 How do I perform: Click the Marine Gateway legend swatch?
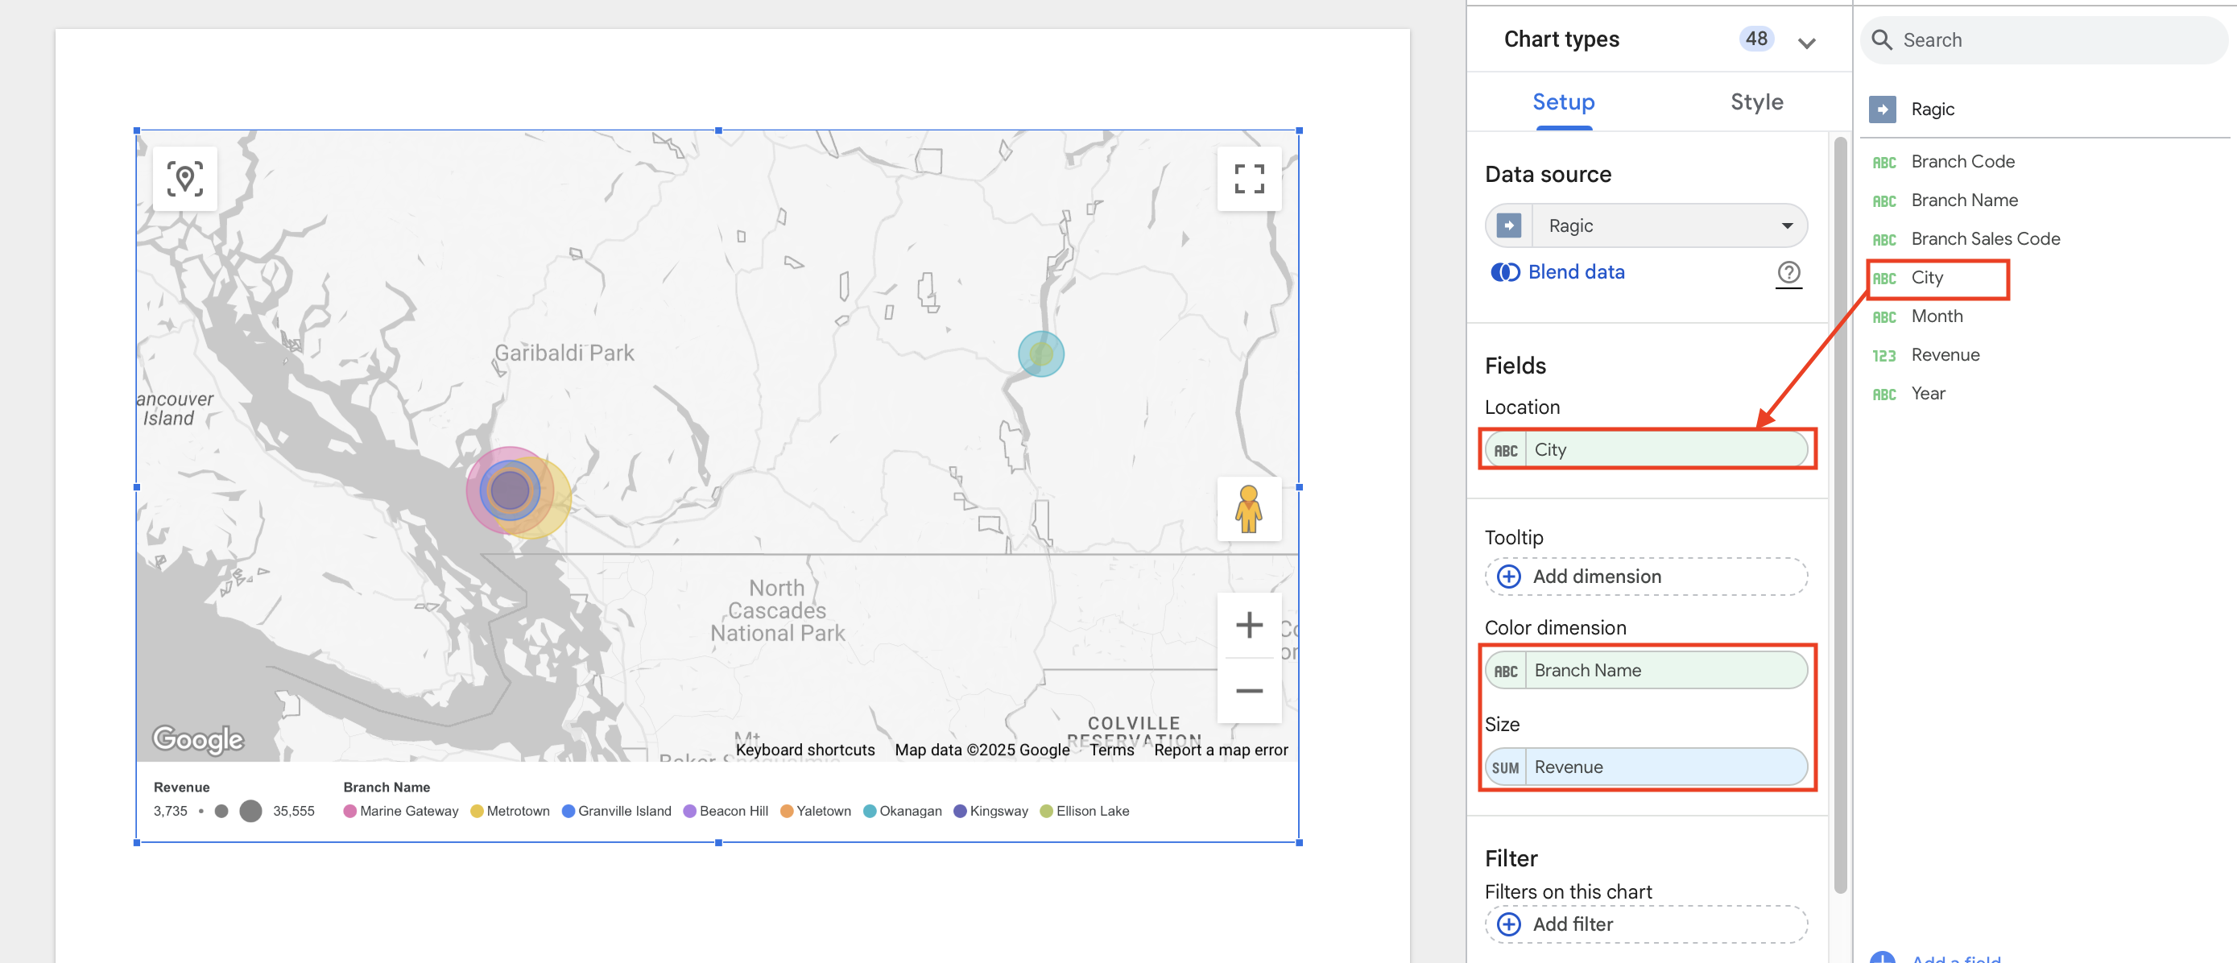[350, 812]
